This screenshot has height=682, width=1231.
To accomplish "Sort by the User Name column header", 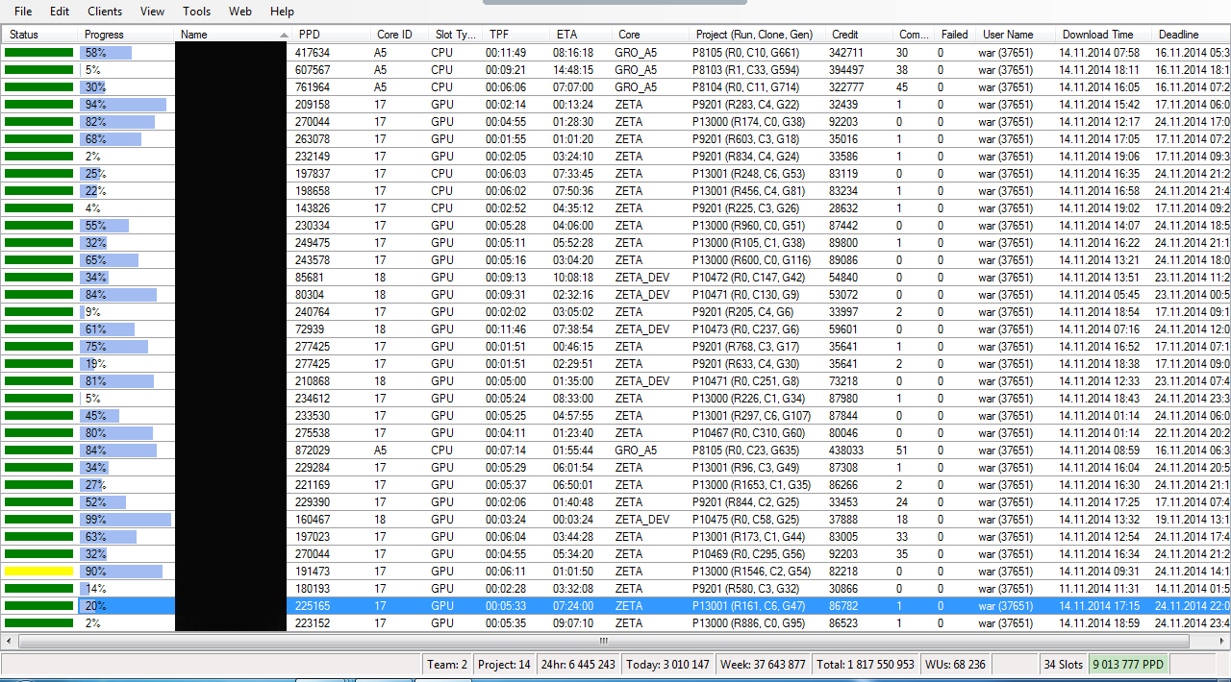I will (1016, 35).
